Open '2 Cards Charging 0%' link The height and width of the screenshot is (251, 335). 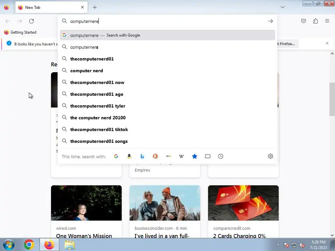point(239,236)
